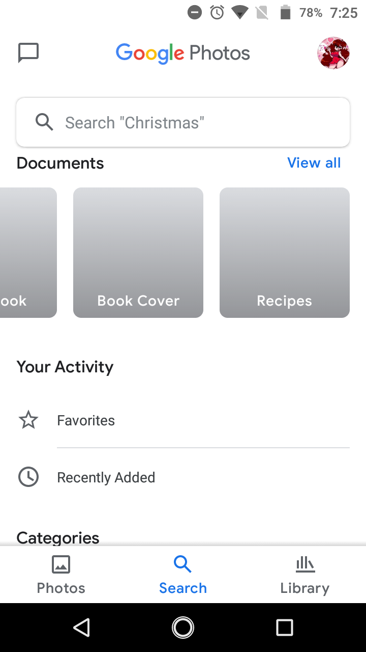Screen dimensions: 366x652
Task: Open Favorites in Your Activity
Action: (183, 420)
